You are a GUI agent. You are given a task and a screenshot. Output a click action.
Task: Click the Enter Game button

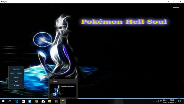[16, 69]
